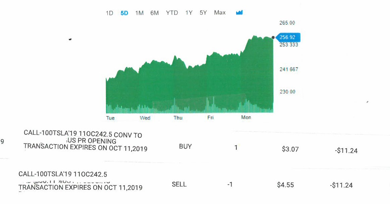Click the BUY transaction cell
Image resolution: width=390 pixels, height=204 pixels.
coord(185,146)
